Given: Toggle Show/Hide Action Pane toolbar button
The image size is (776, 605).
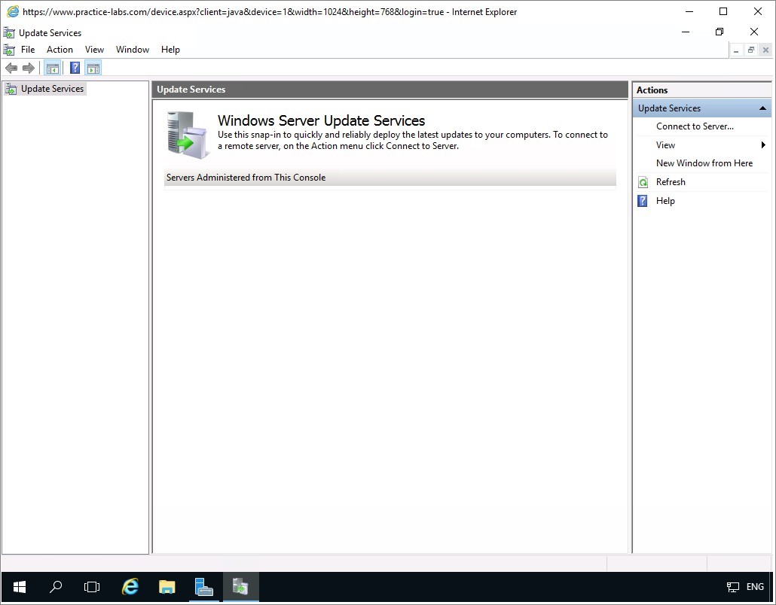Looking at the screenshot, I should (x=93, y=68).
